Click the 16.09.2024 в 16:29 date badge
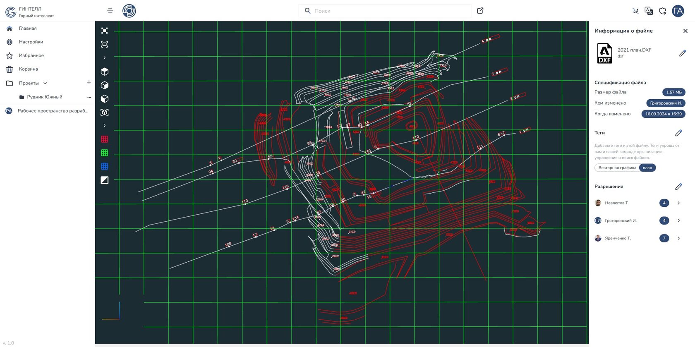 coord(664,114)
